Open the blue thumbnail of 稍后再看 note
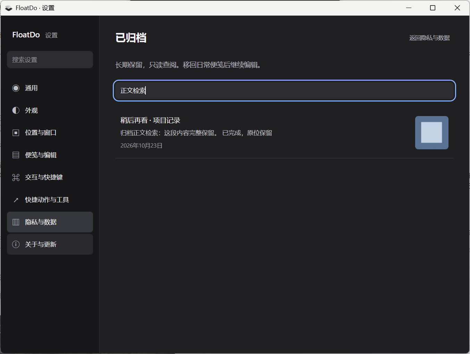This screenshot has width=470, height=354. coord(432,133)
